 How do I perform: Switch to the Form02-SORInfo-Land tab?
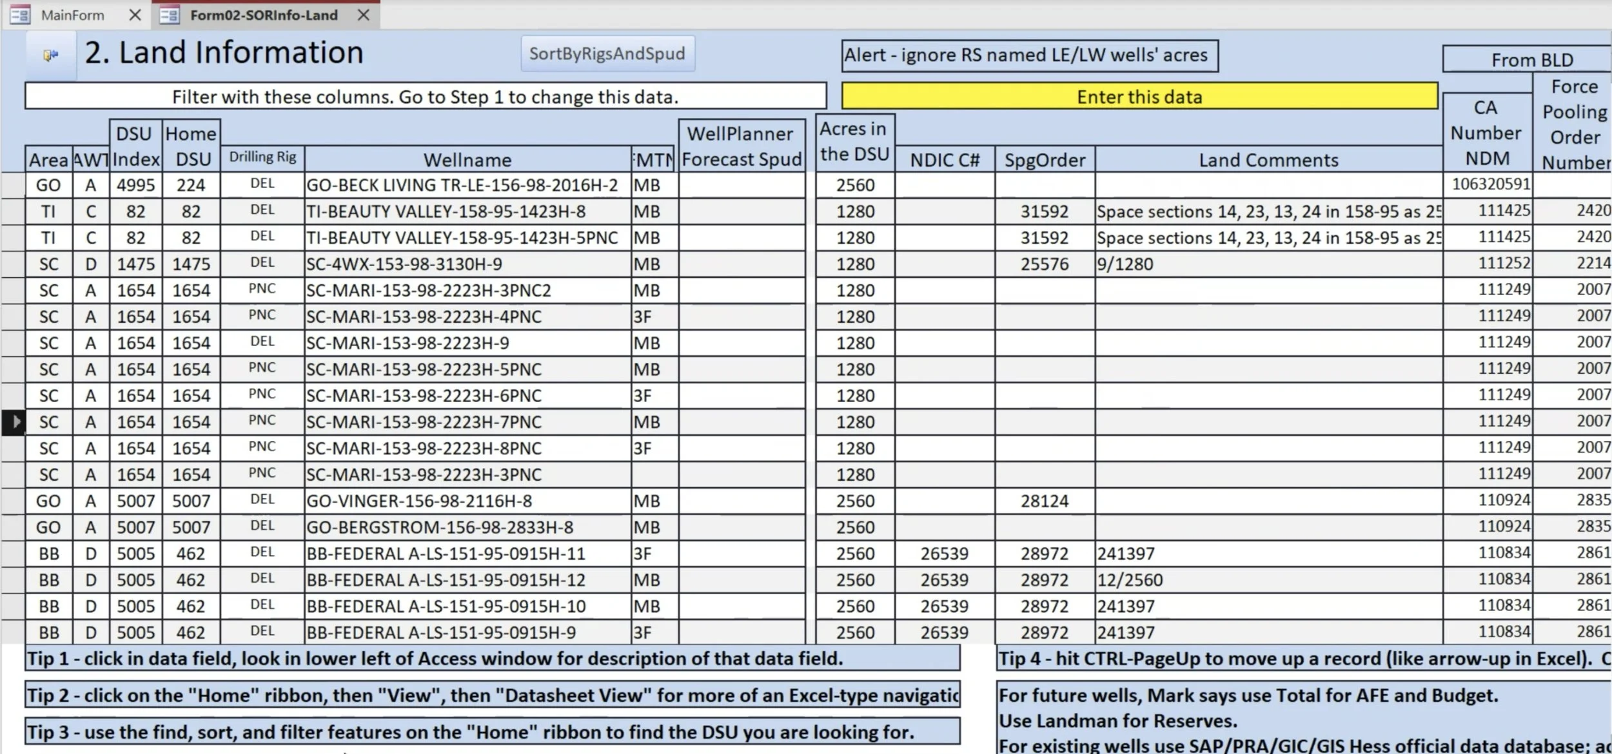coord(264,15)
